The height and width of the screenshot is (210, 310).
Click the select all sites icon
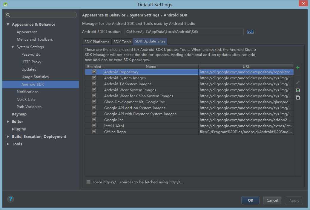point(297,90)
